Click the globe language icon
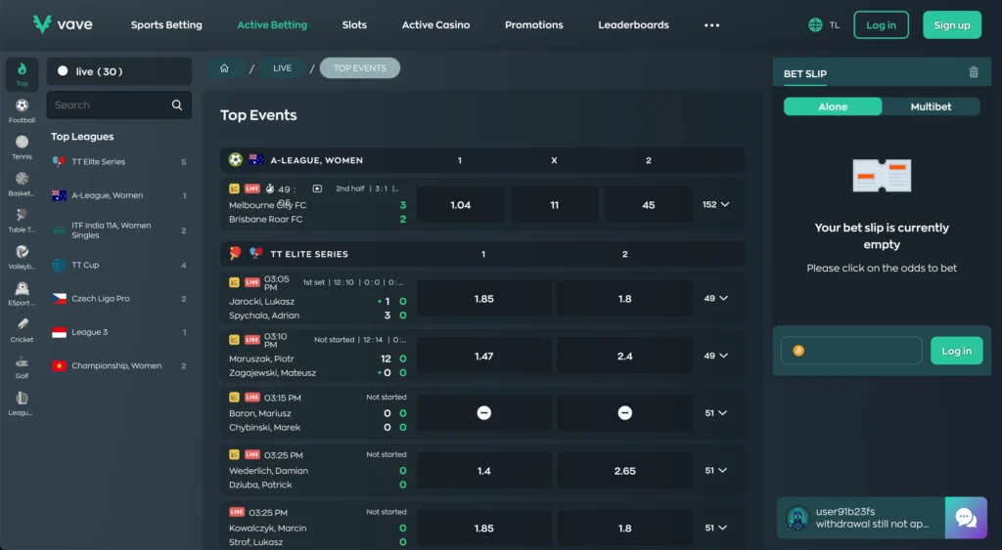The width and height of the screenshot is (1002, 550). click(x=815, y=24)
